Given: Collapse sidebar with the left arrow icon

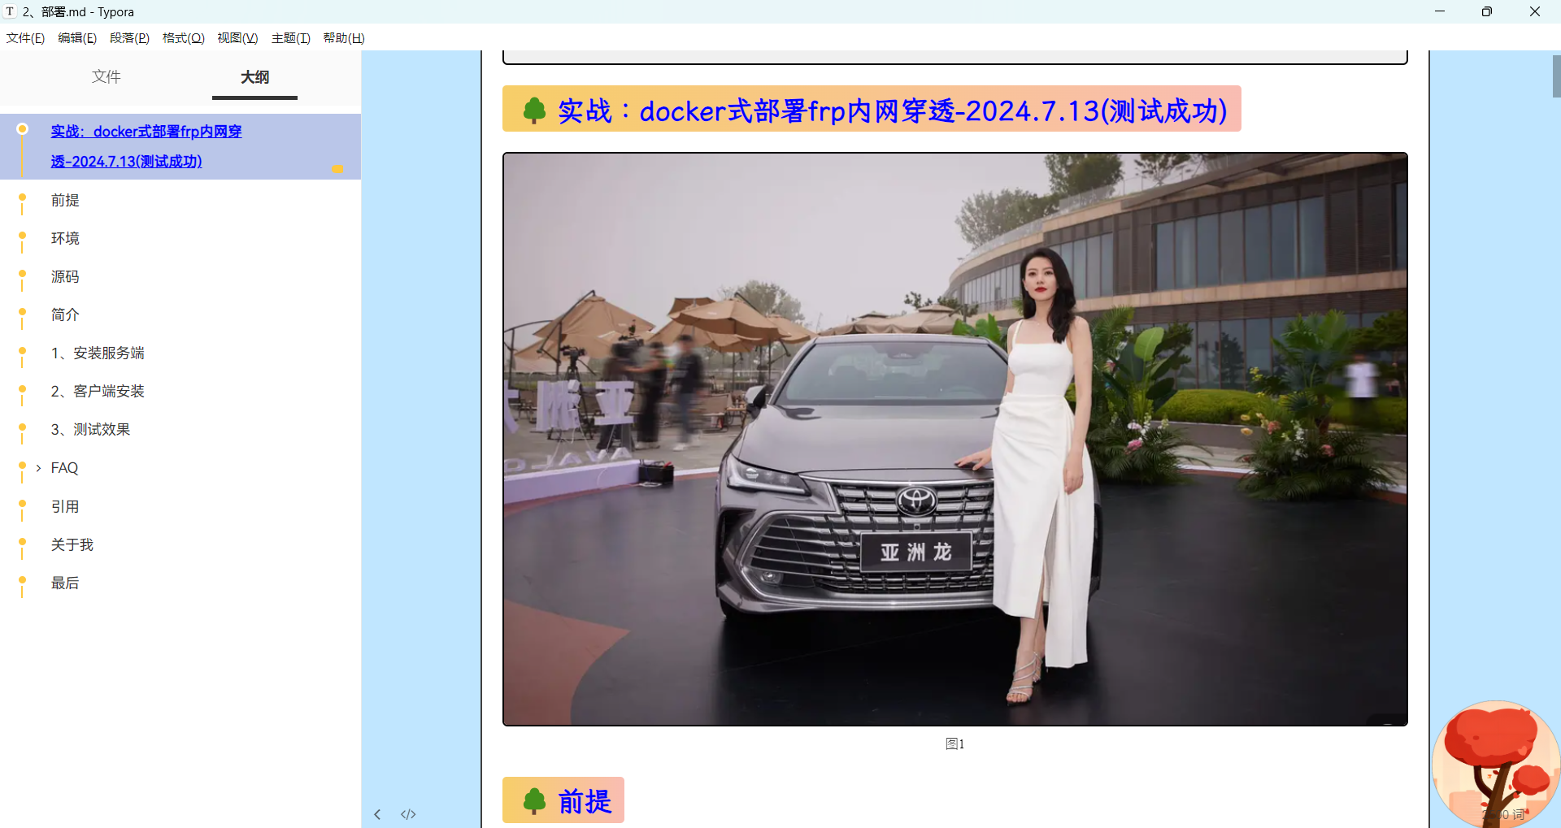Looking at the screenshot, I should click(x=377, y=814).
